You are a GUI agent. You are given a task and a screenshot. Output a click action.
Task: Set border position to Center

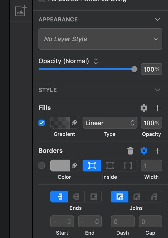[x=110, y=166]
